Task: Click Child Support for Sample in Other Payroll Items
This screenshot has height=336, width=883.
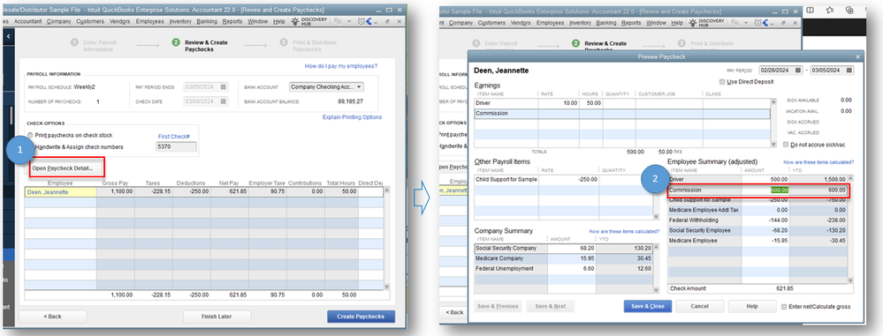Action: (x=506, y=180)
